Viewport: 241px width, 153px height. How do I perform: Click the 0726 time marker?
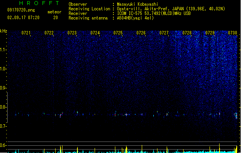tap(141, 33)
